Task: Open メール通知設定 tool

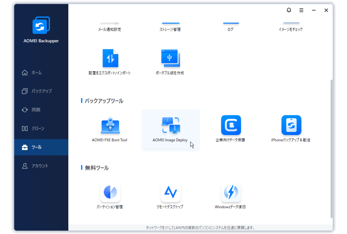Action: click(x=110, y=29)
